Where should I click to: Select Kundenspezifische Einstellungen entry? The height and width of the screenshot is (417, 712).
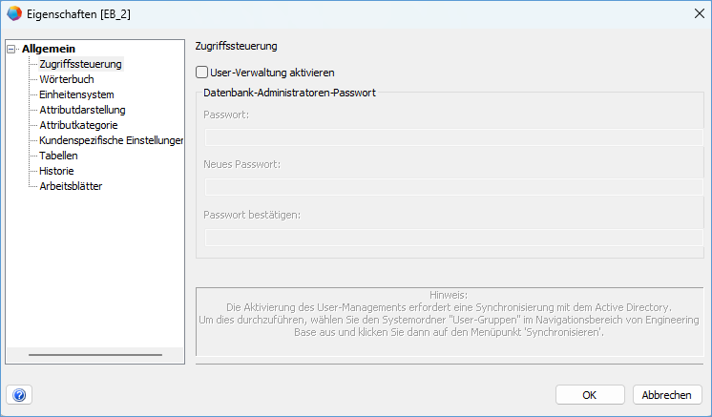[x=111, y=140]
